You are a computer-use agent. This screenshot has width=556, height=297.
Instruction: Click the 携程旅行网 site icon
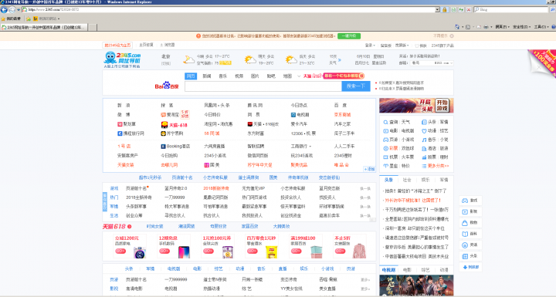pos(120,133)
